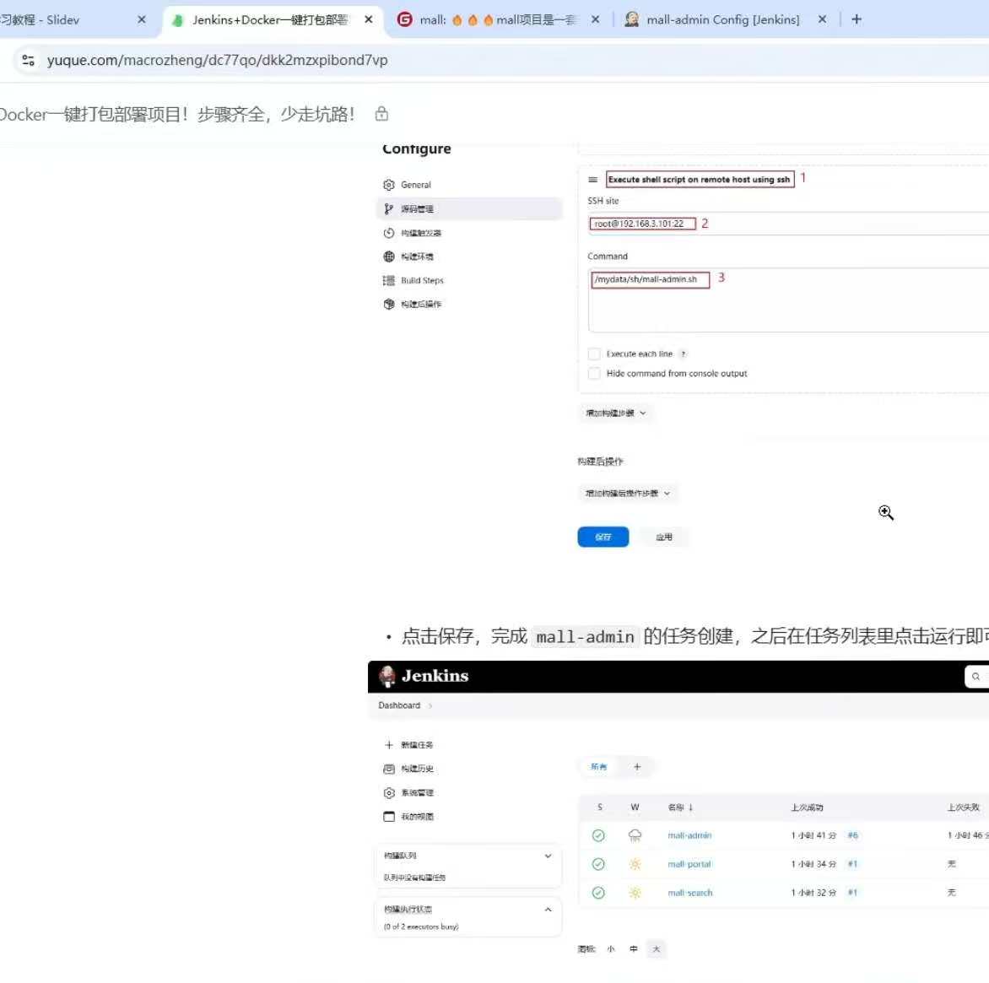Viewport: 989px width, 983px height.
Task: Click the mall Gitee tab favicon
Action: click(x=404, y=19)
